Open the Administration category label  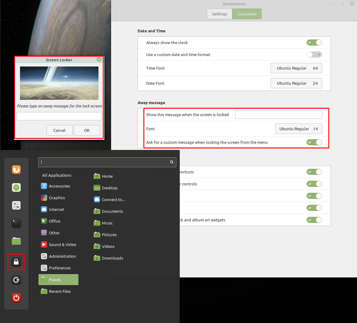click(62, 256)
